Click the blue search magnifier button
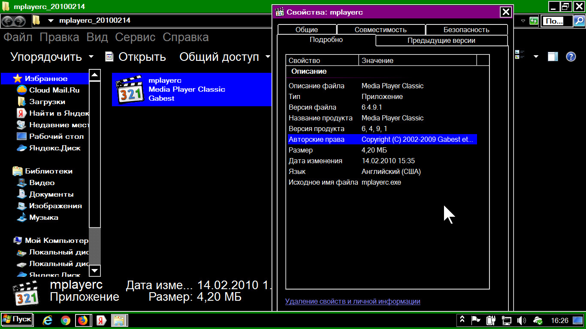This screenshot has height=329, width=586. pyautogui.click(x=579, y=21)
